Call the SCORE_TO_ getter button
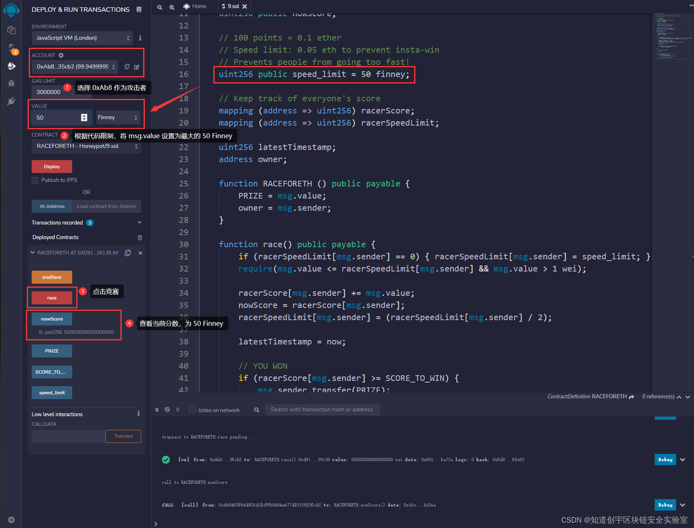Image resolution: width=694 pixels, height=528 pixels. click(x=52, y=372)
